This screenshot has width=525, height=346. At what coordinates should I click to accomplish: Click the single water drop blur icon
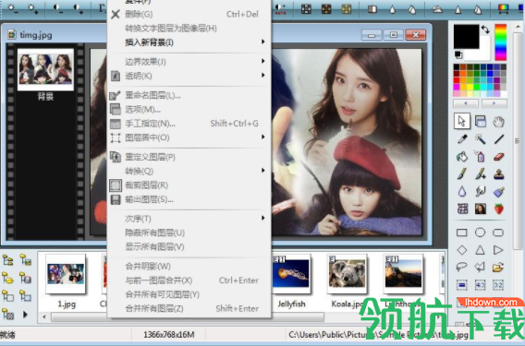[392, 10]
